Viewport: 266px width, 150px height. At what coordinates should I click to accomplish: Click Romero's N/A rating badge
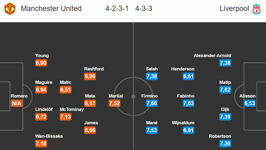[x=17, y=103]
